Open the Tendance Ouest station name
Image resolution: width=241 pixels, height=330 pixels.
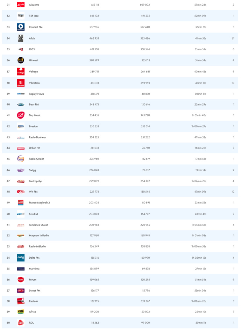click(38, 225)
